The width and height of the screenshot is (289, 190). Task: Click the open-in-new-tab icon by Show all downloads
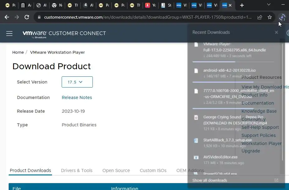[276, 180]
